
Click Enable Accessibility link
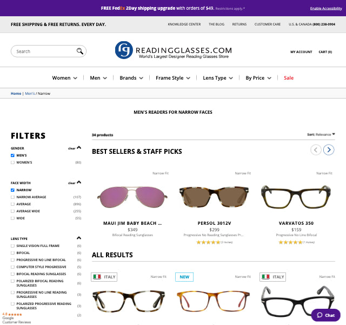coord(326,9)
